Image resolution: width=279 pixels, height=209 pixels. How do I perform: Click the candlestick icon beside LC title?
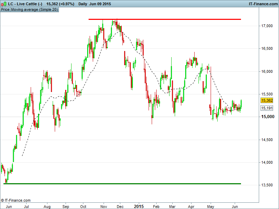(x=3, y=3)
